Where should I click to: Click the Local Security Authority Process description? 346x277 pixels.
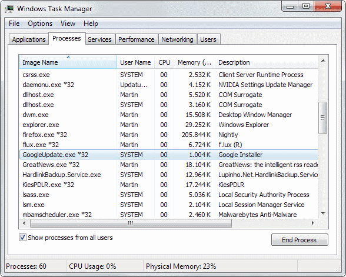264,195
